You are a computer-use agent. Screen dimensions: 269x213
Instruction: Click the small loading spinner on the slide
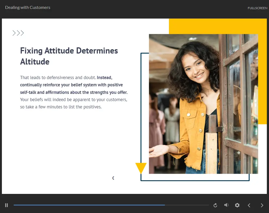[113, 178]
